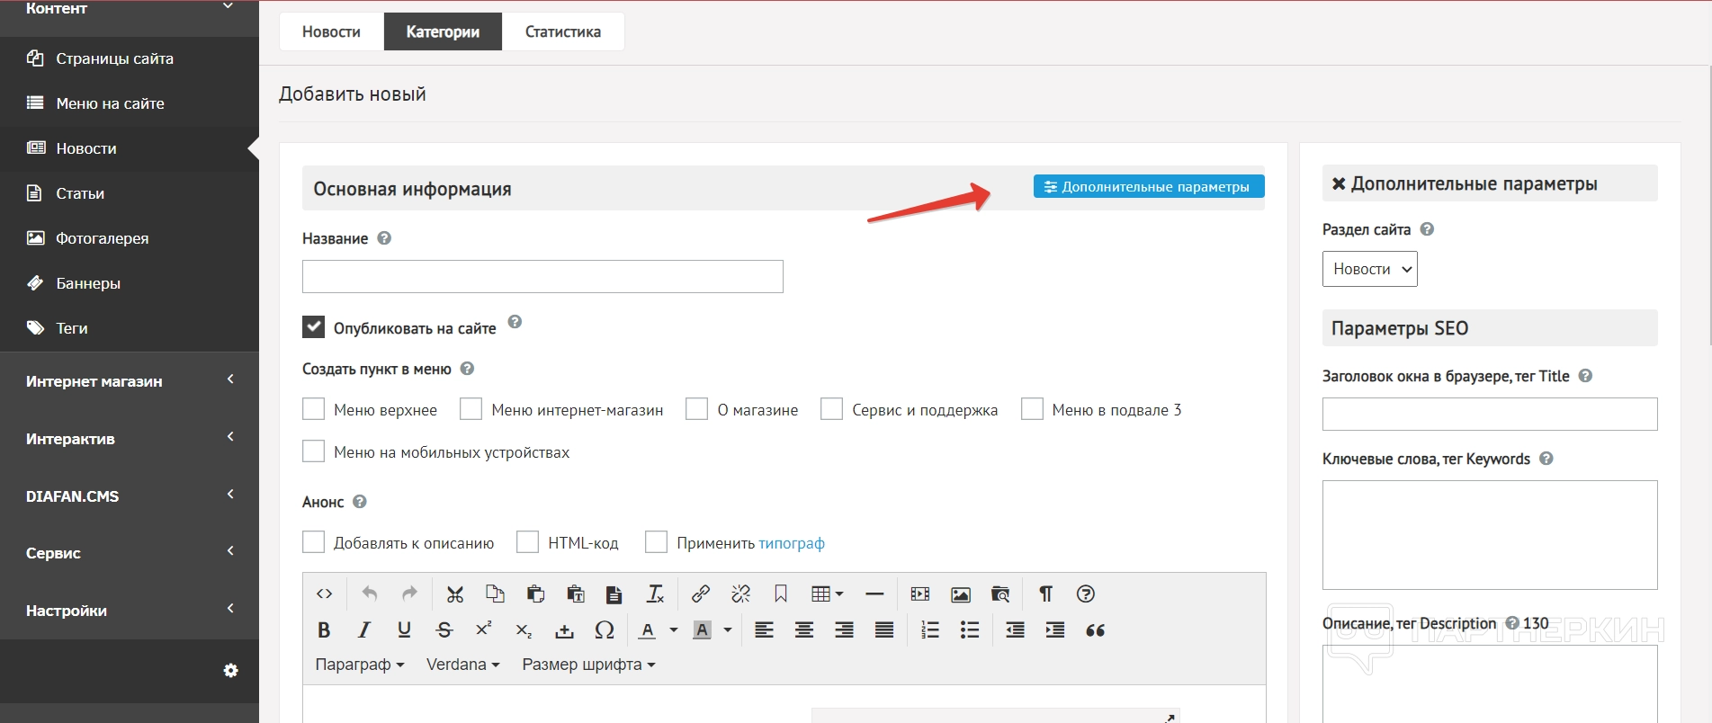Screen dimensions: 1712x723
Task: Click the Italic formatting icon
Action: (x=364, y=630)
